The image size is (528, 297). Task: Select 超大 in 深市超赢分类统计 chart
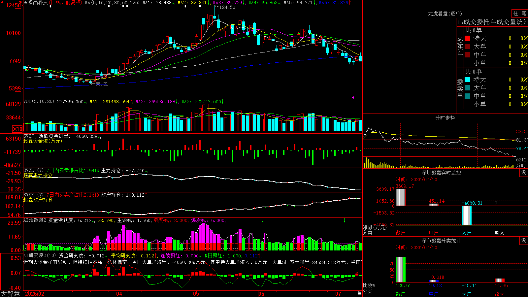click(x=500, y=294)
